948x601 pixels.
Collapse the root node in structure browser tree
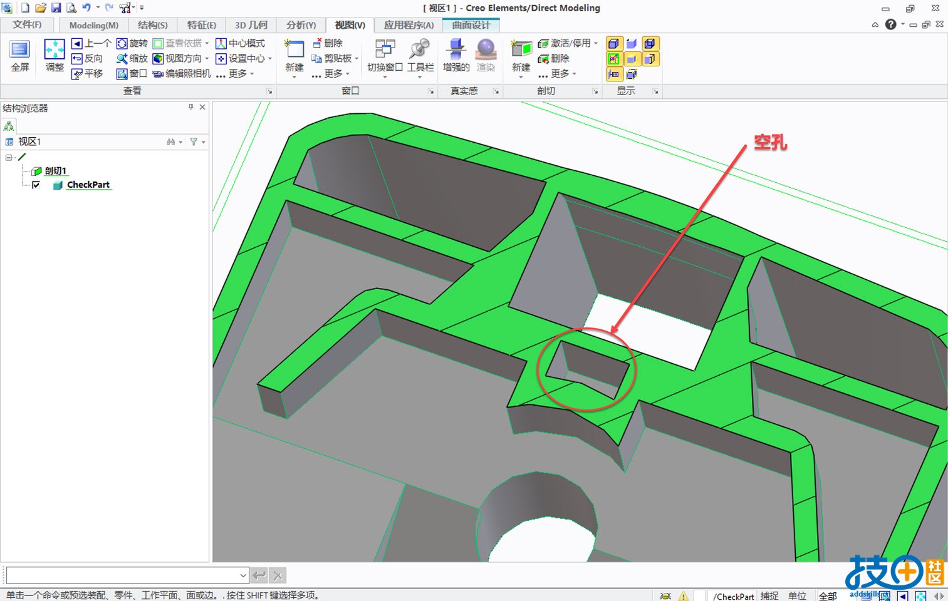click(x=9, y=157)
